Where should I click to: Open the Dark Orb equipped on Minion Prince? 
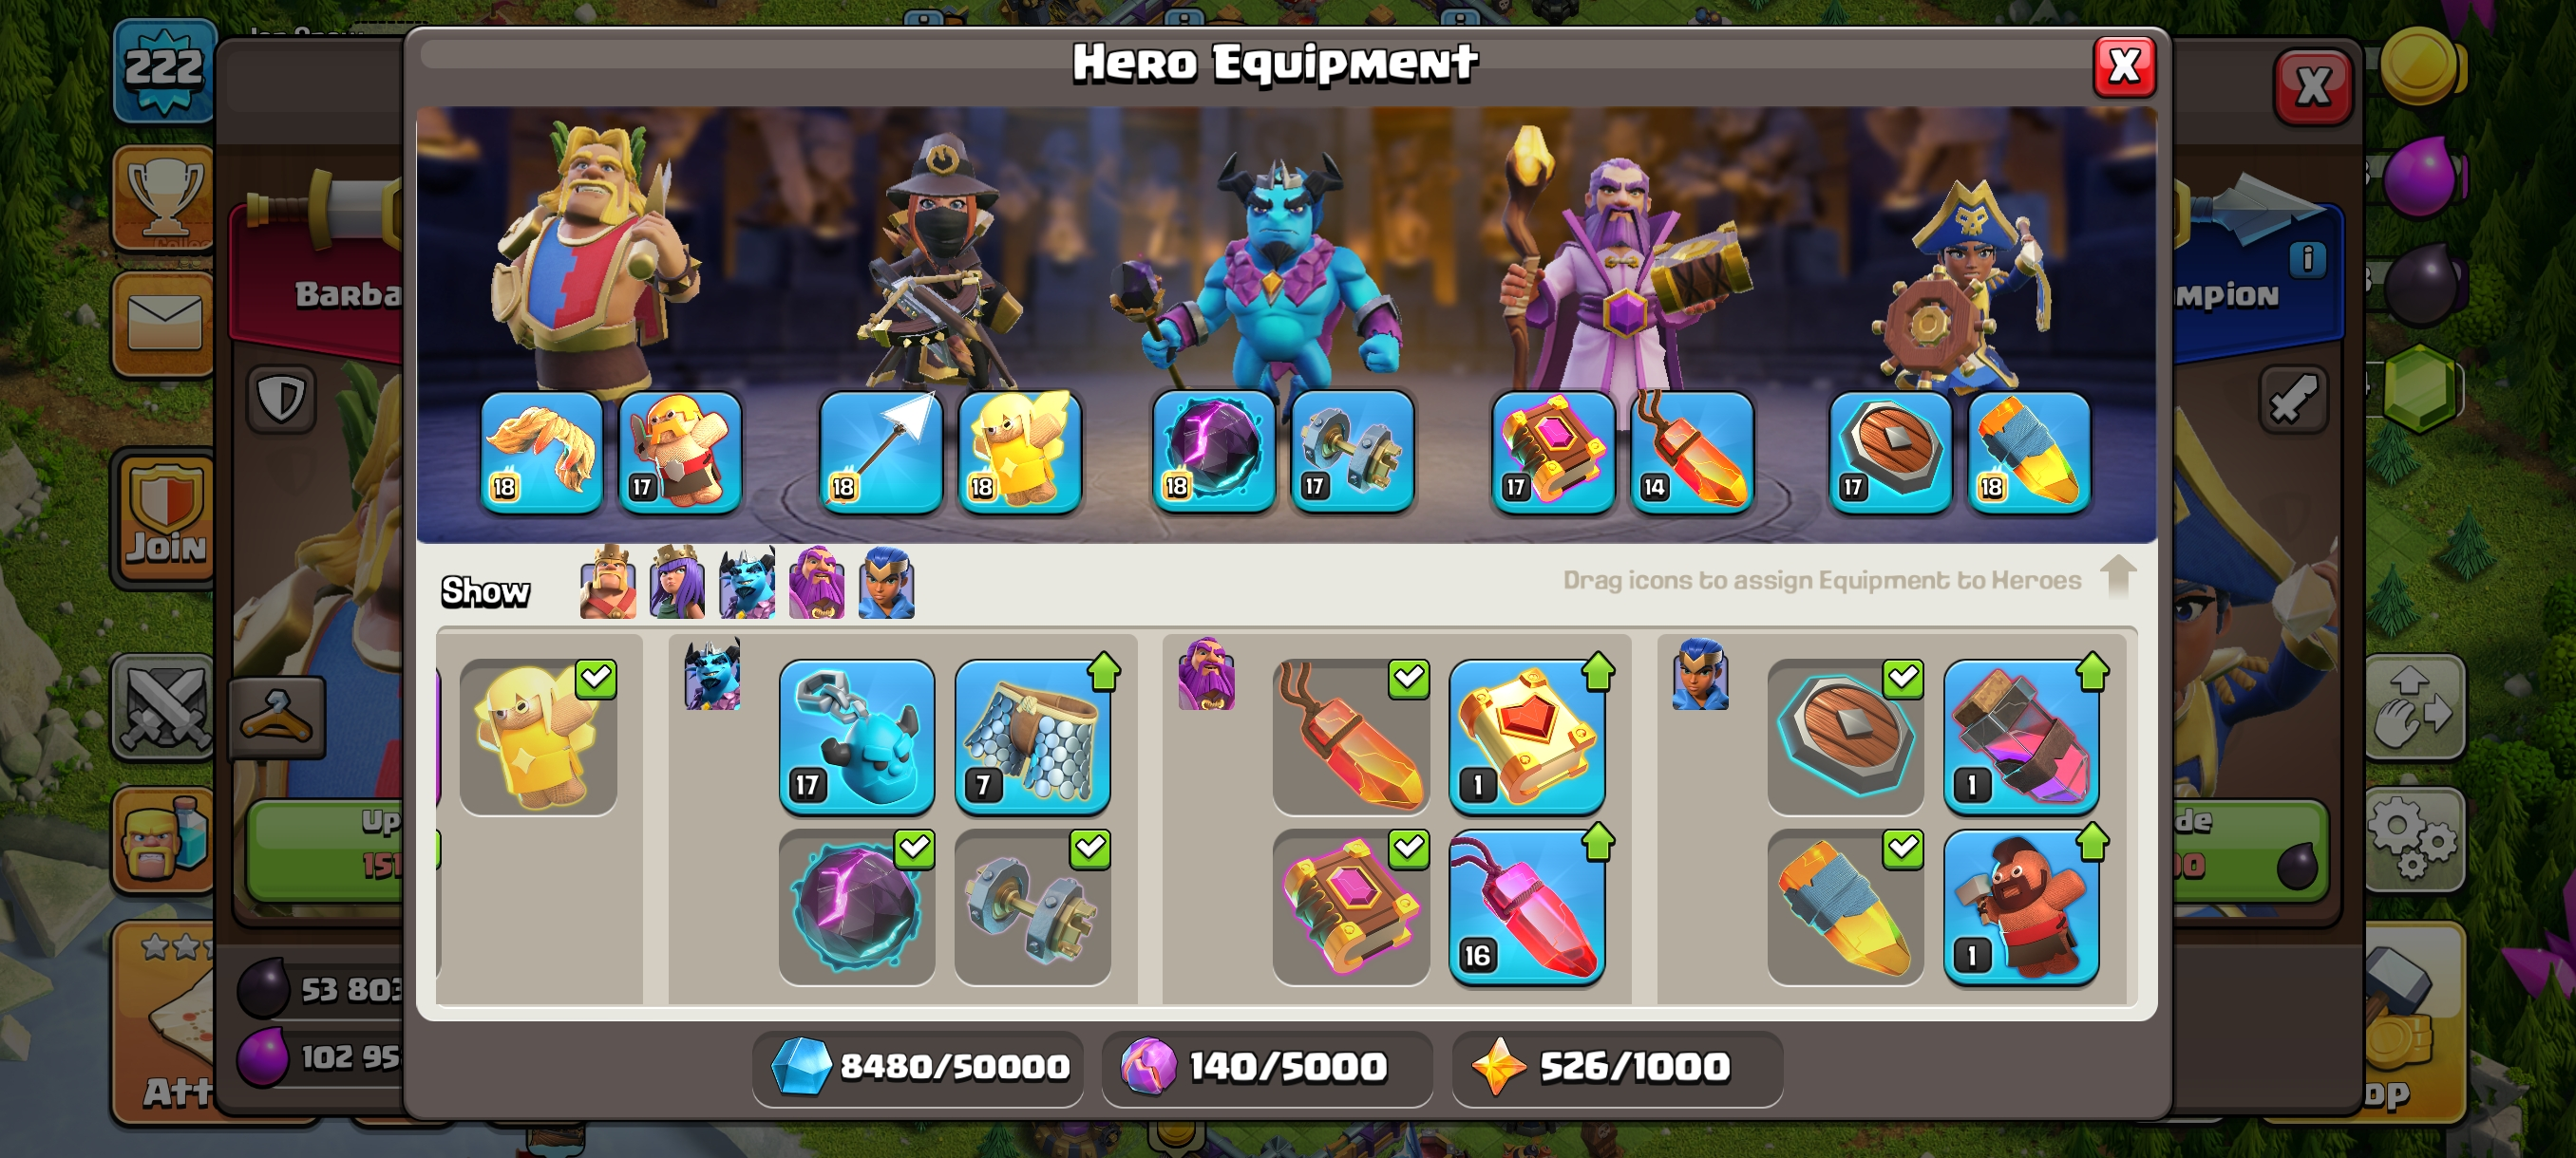point(1213,452)
